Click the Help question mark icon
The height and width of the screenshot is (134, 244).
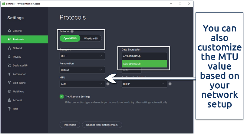9,109
